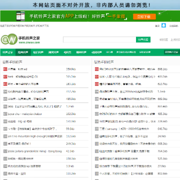Click the 1.1mb size value

[x=161, y=91]
